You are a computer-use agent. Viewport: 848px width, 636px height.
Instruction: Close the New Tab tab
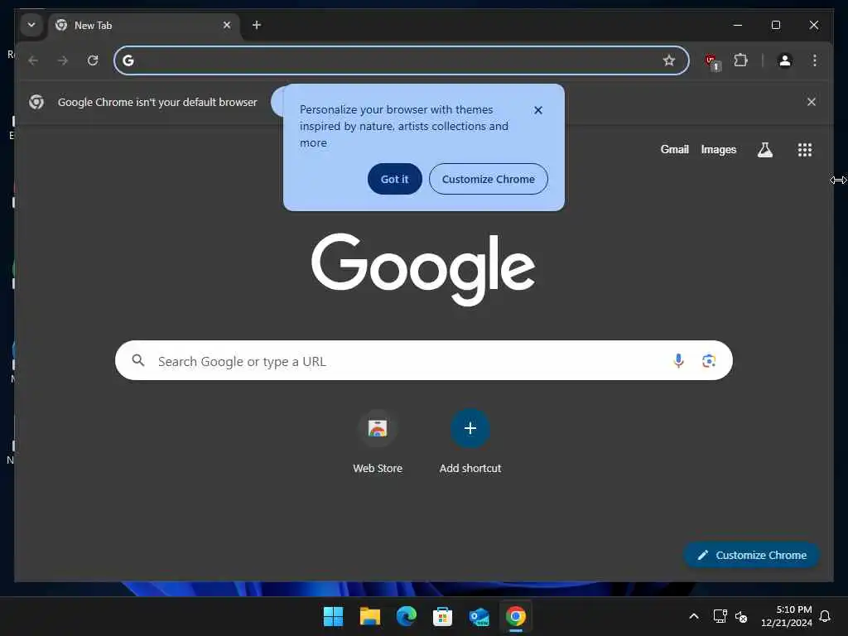227,25
